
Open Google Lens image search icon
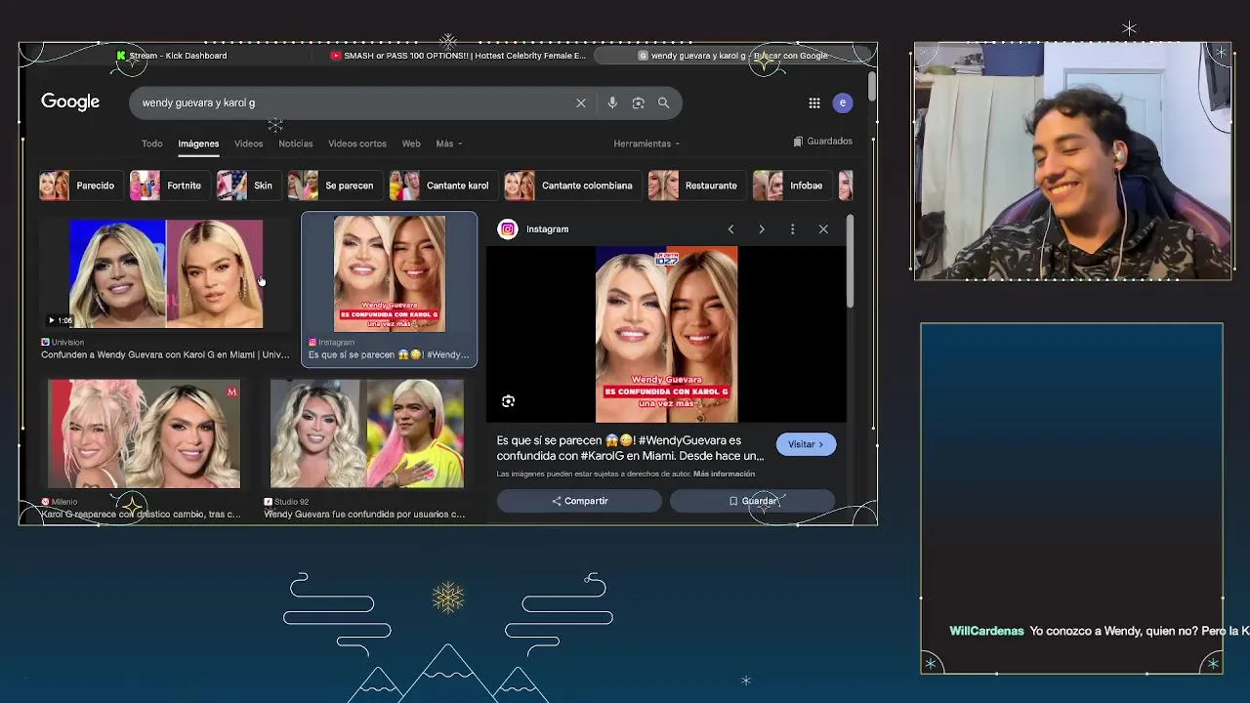coord(638,103)
